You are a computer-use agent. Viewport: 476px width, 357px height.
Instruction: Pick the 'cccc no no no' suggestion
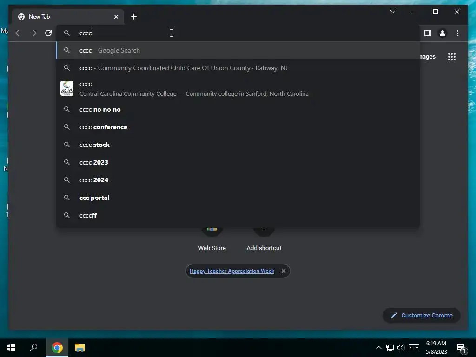(238, 110)
